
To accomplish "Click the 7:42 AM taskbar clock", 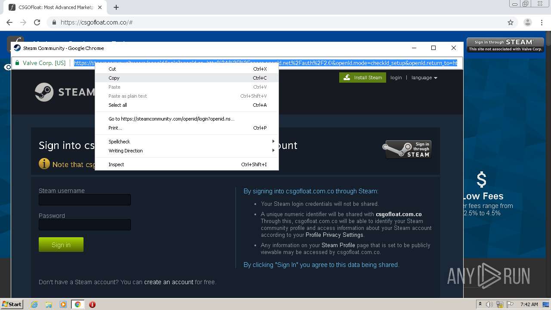I will pos(529,304).
